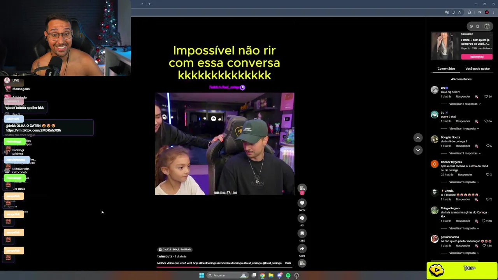Screen dimensions: 498x280
Task: Reply to Thiago Regino's comment via Responder
Action: (463, 221)
